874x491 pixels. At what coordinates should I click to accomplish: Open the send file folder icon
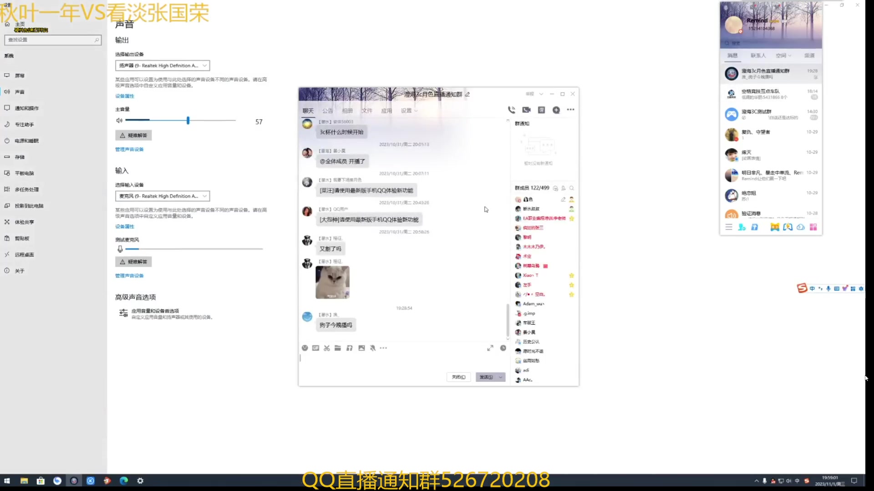click(338, 348)
